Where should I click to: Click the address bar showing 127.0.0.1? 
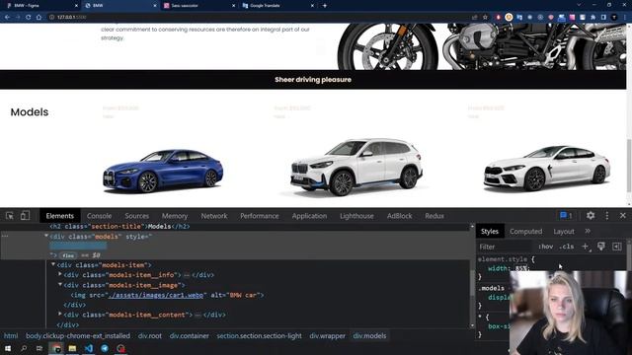(x=258, y=18)
